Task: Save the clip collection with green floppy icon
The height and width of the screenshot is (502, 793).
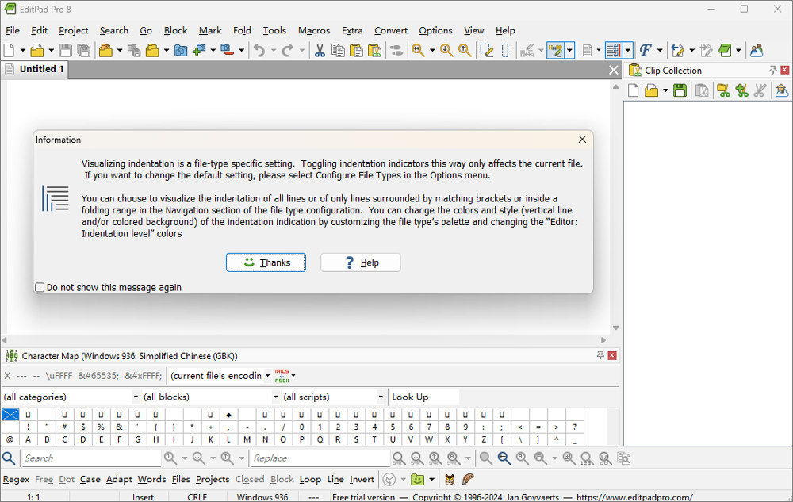Action: tap(680, 90)
